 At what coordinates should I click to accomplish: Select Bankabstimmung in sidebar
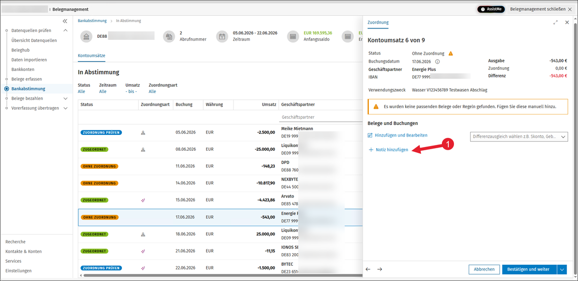click(x=28, y=89)
